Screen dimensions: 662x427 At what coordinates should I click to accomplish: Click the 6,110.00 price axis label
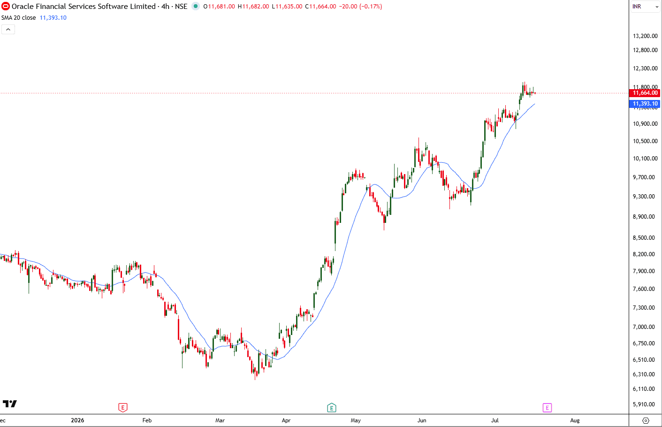644,389
